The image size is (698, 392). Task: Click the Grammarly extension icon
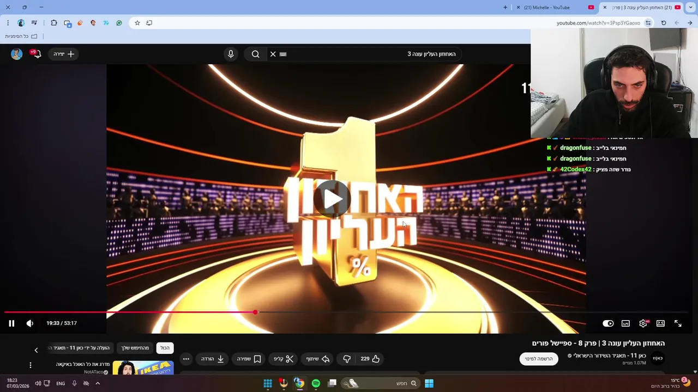pos(119,23)
